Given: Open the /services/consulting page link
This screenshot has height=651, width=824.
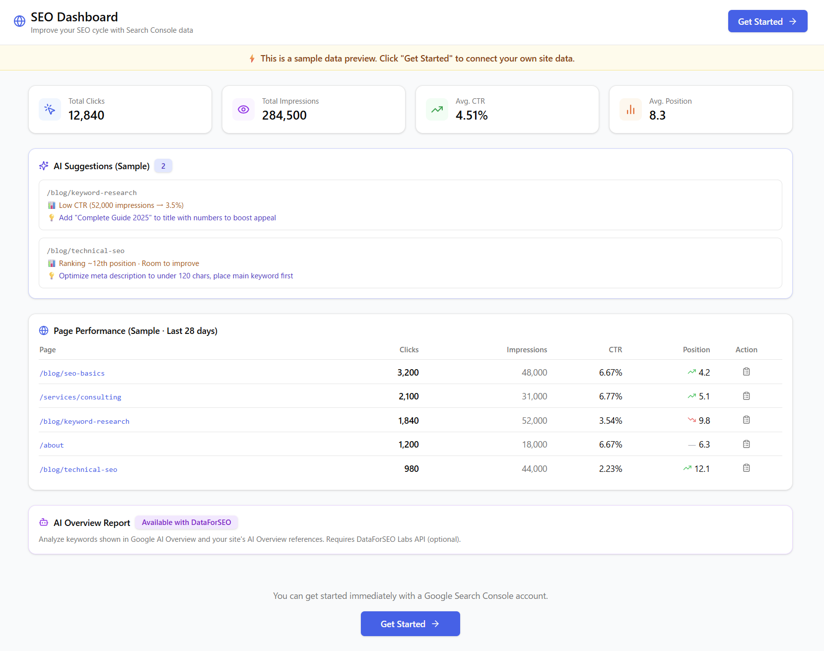Looking at the screenshot, I should [80, 397].
